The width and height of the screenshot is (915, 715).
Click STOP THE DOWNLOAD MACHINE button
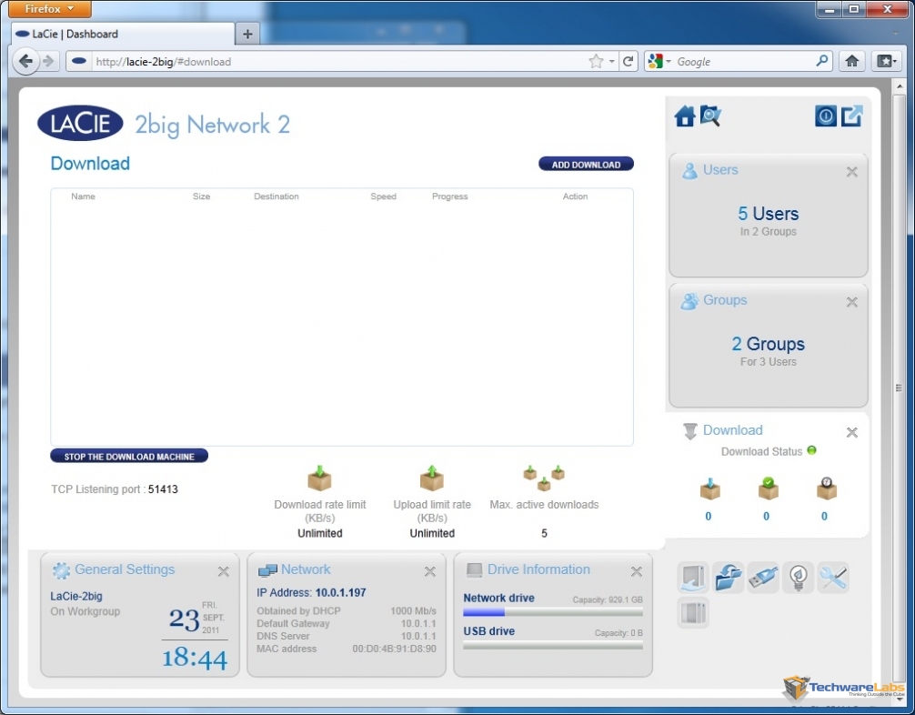129,457
